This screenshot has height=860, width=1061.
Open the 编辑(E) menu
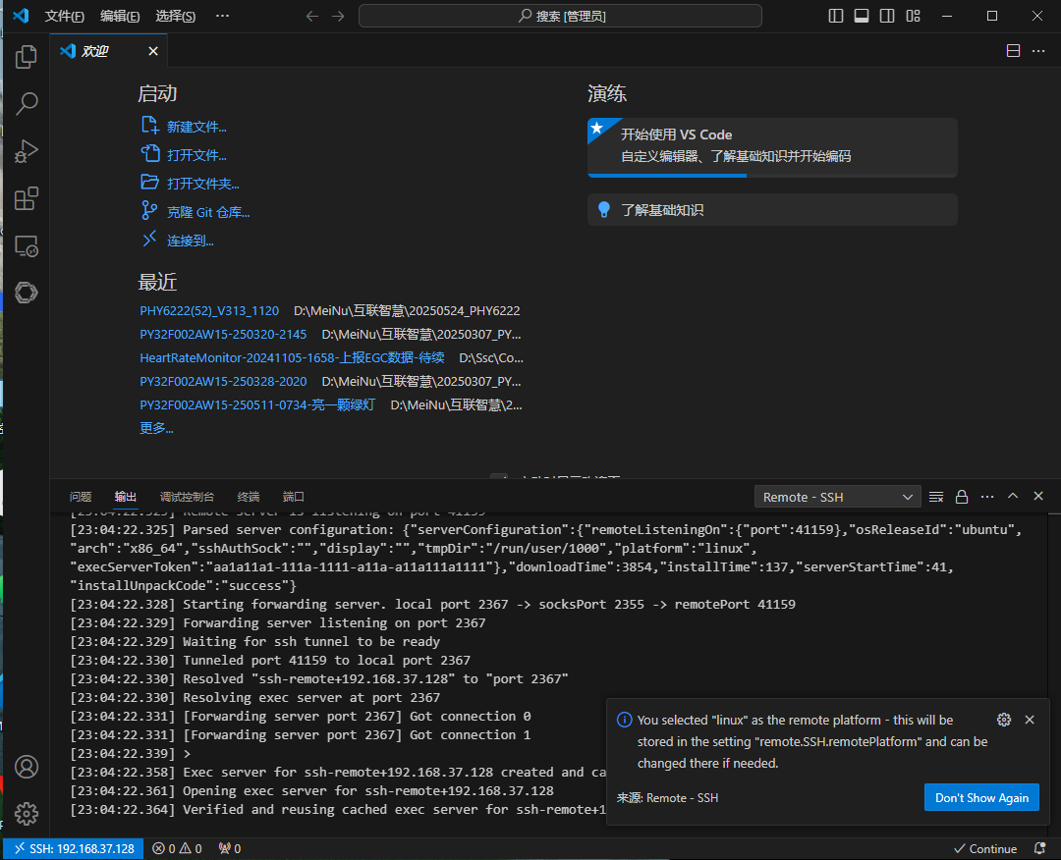(120, 17)
